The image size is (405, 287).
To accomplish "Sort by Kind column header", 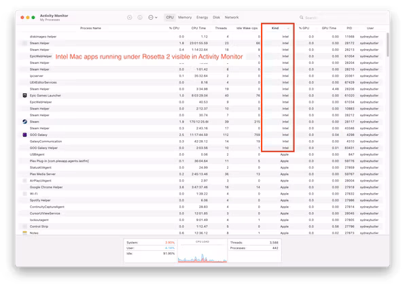I will [x=275, y=28].
